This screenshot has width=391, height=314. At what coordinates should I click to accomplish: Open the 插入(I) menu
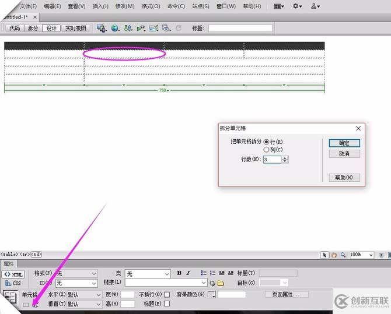click(x=100, y=6)
